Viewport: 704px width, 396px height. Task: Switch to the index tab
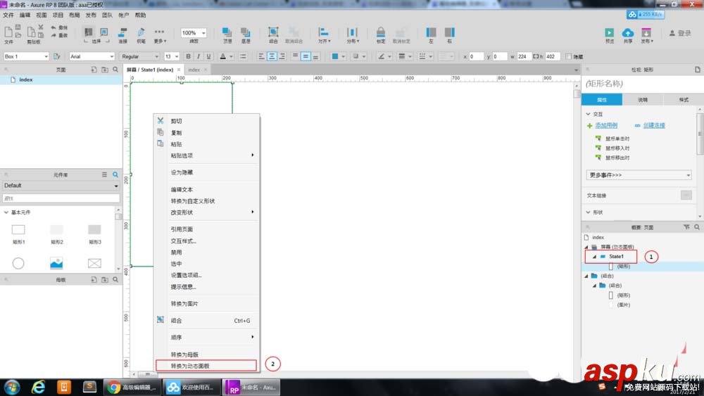point(194,70)
